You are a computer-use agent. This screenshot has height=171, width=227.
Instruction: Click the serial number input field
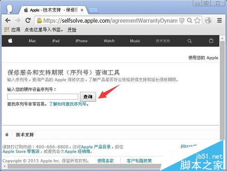43,96
